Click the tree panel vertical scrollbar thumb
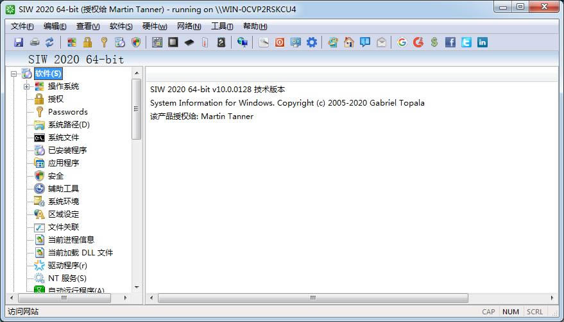 coord(136,109)
